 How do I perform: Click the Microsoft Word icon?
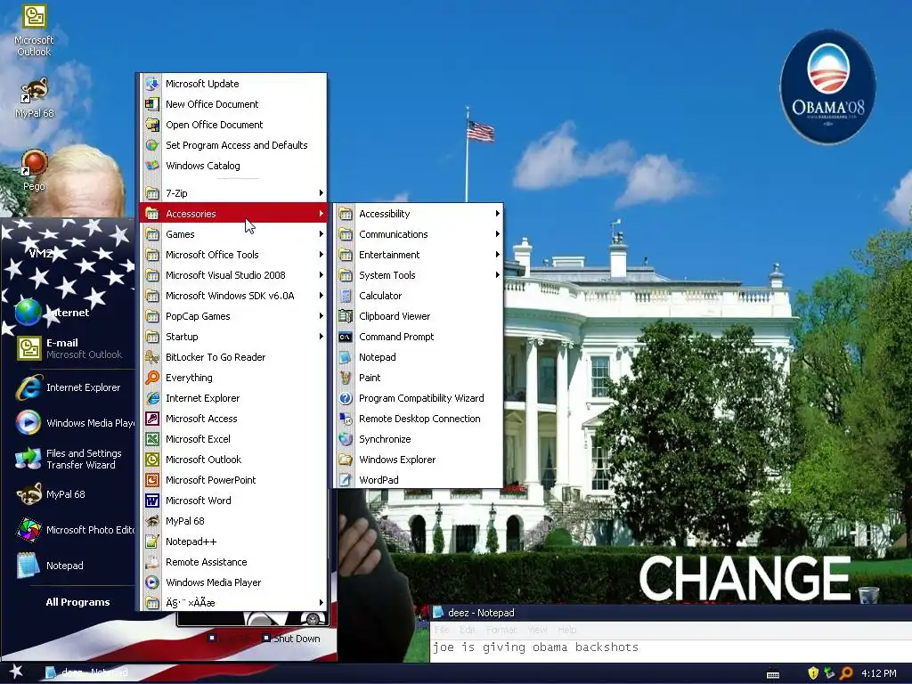tap(152, 501)
